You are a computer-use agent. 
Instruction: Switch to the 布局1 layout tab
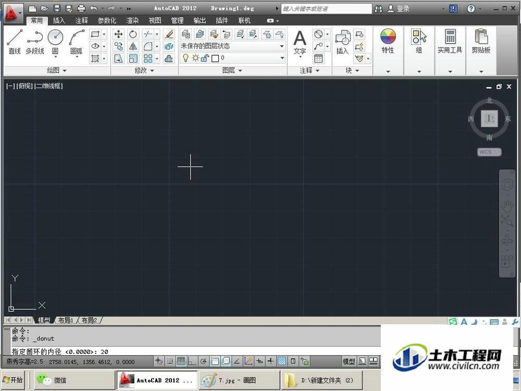(66, 320)
